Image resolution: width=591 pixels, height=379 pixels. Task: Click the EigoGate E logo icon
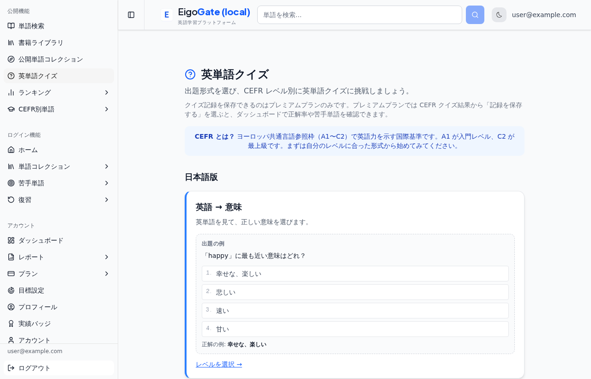pyautogui.click(x=167, y=15)
